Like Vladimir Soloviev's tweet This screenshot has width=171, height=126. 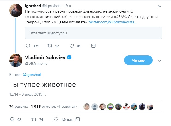pos(56,119)
